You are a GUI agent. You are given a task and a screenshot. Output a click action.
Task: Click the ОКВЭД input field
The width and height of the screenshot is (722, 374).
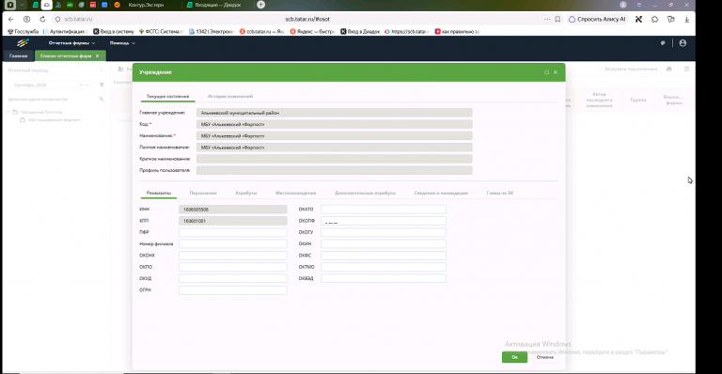[384, 278]
